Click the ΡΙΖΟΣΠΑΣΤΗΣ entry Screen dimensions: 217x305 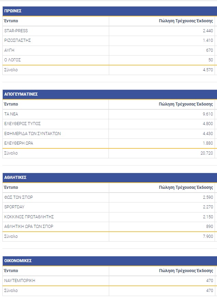(18, 40)
